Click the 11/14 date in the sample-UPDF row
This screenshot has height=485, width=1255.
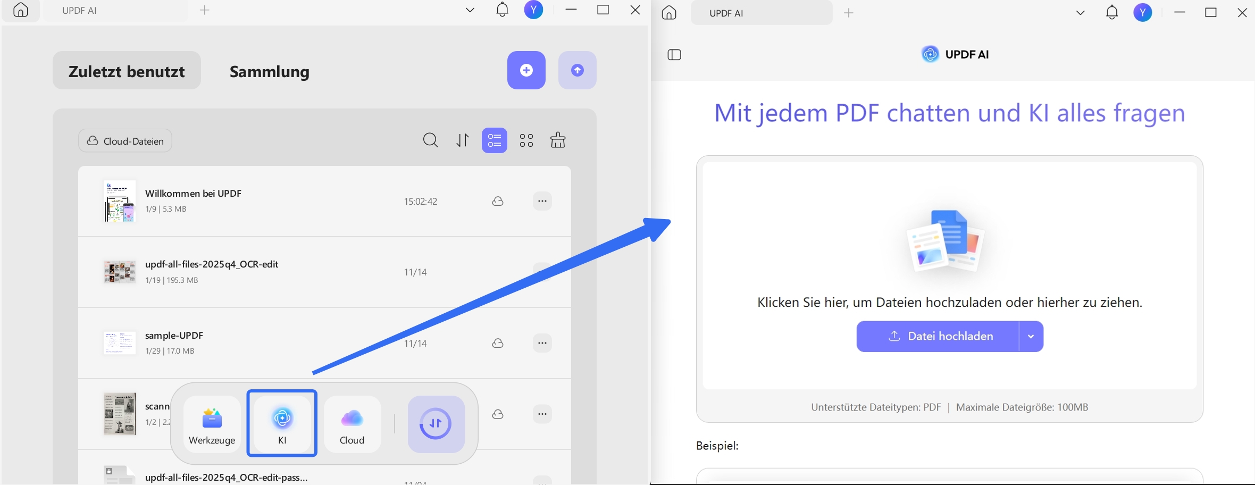(x=415, y=344)
